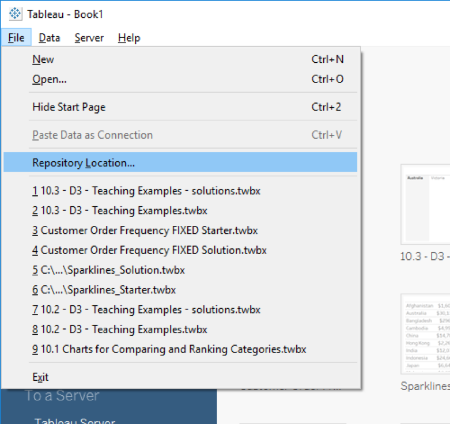Open recent file 10.3 - D3 - Teaching Examples - solutions.twbx
Viewport: 450px width, 424px height.
pos(180,191)
